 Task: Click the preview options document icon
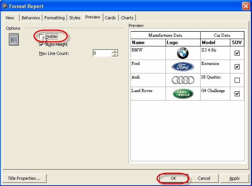tap(14, 39)
